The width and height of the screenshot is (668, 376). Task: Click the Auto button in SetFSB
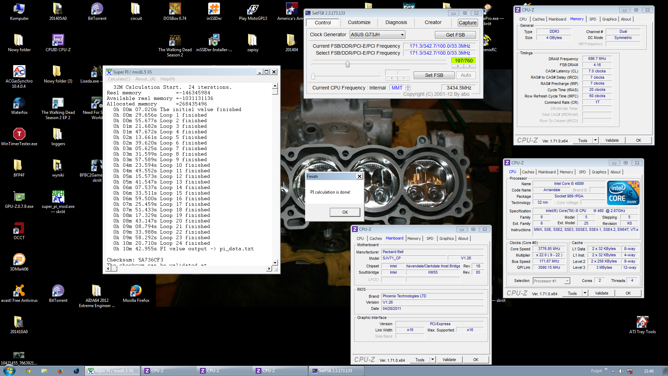tap(466, 75)
